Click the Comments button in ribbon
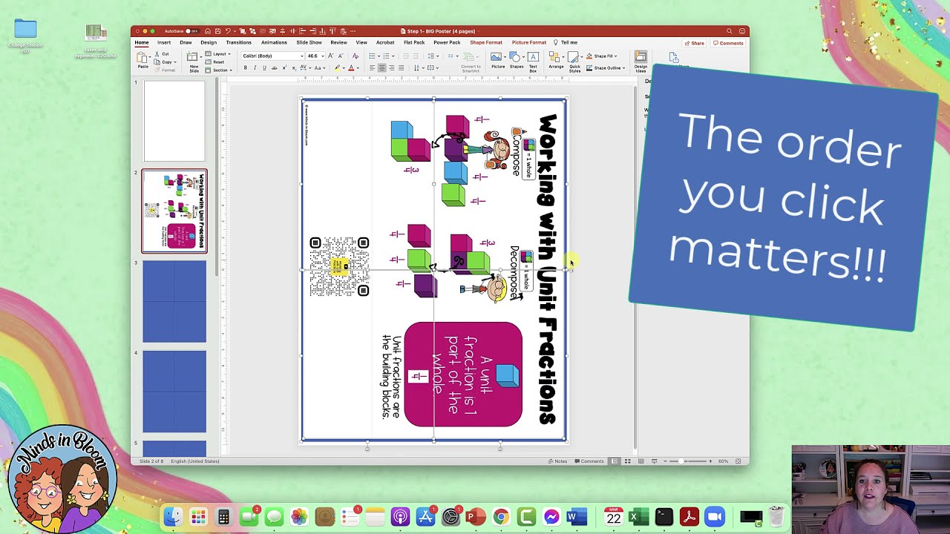Image resolution: width=950 pixels, height=534 pixels. tap(728, 43)
